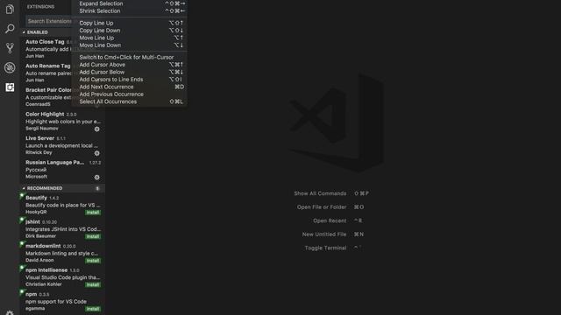
Task: Choose Add Cursor Below
Action: tap(129, 72)
